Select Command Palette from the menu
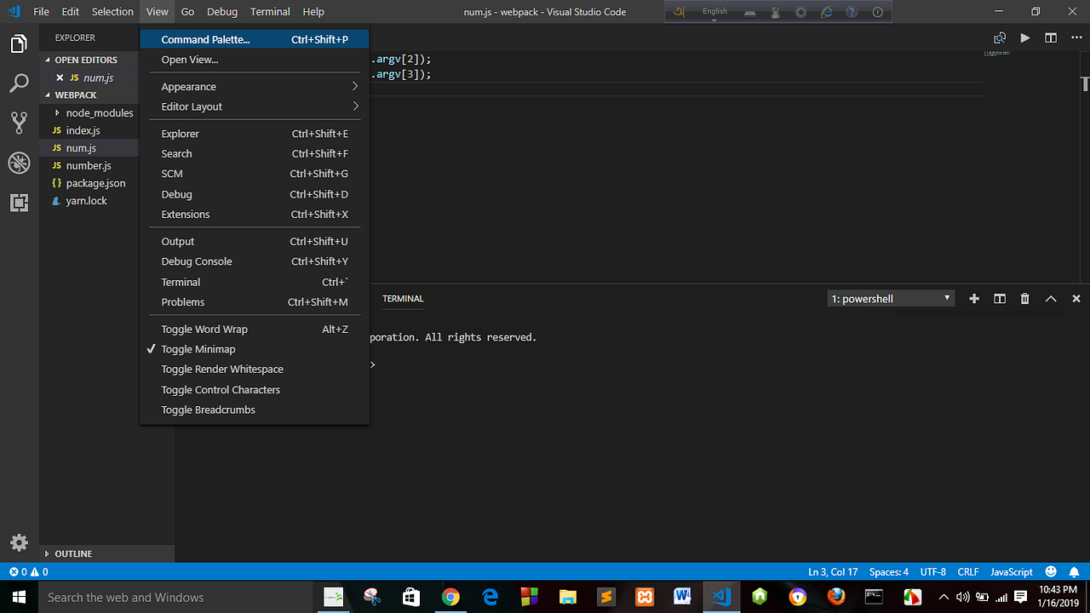Viewport: 1090px width, 613px height. coord(205,39)
